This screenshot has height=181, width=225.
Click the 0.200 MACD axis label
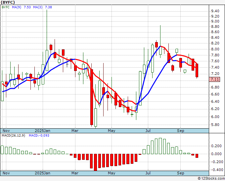[216, 146]
